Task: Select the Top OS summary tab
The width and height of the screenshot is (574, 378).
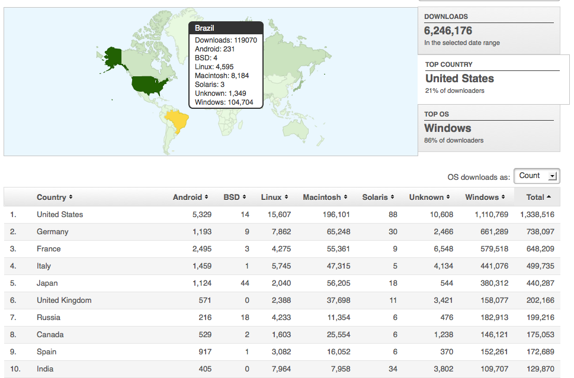Action: 489,128
